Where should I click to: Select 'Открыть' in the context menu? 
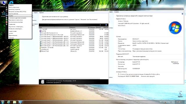[11, 5]
